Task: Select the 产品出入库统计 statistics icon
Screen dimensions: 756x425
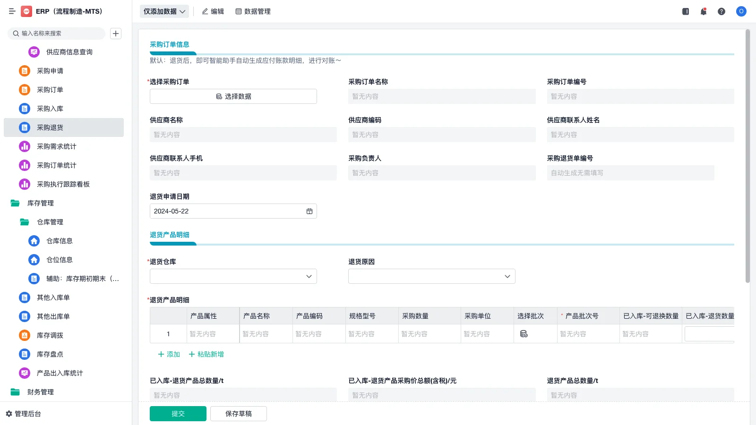Action: coord(25,373)
